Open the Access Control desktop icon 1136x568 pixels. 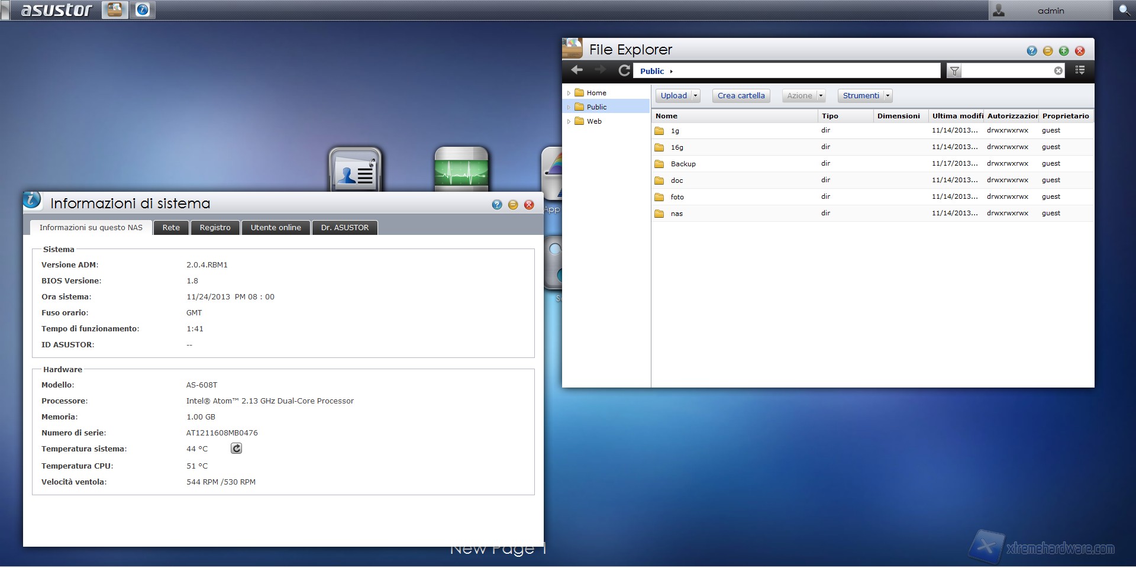[x=355, y=170]
